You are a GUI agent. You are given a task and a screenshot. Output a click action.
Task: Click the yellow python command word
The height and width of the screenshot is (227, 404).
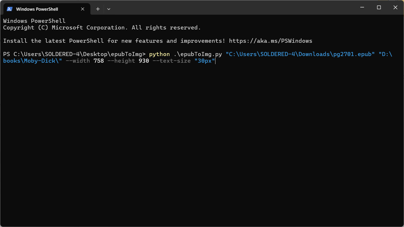point(159,54)
